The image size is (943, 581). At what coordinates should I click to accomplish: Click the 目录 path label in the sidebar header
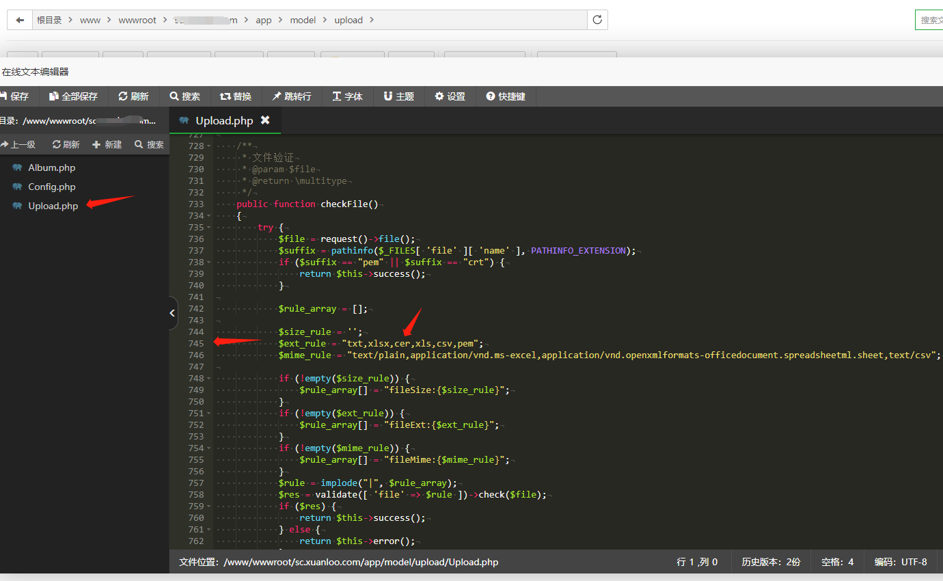[78, 120]
